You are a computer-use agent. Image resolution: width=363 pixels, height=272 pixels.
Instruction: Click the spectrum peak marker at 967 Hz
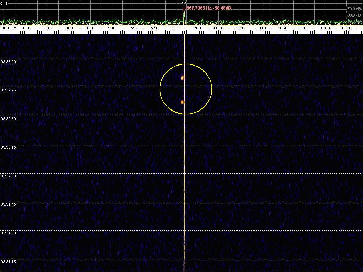tap(184, 10)
